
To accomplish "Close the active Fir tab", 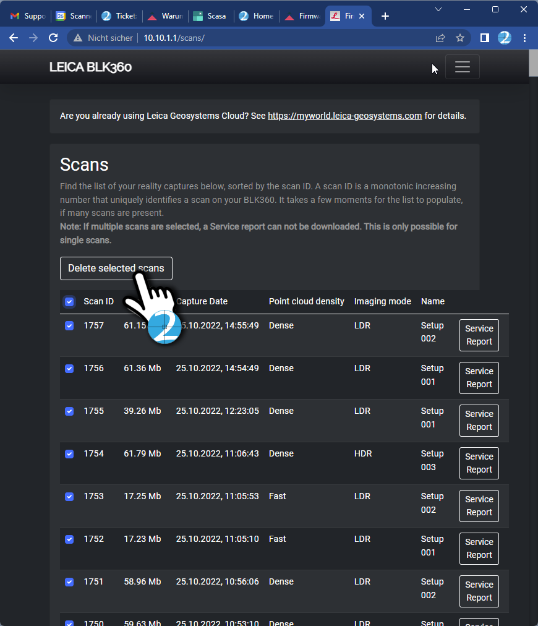I will pyautogui.click(x=362, y=16).
